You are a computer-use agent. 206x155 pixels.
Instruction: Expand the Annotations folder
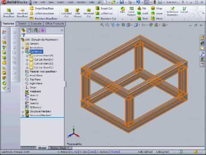[23, 48]
